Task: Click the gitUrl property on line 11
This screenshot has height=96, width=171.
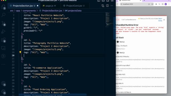Action: (x=28, y=28)
